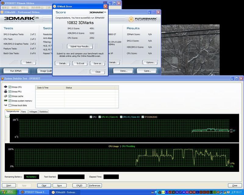The width and height of the screenshot is (244, 195).
Task: Open EVEREST Ultimate Edition from the taskbar
Action: point(34,192)
